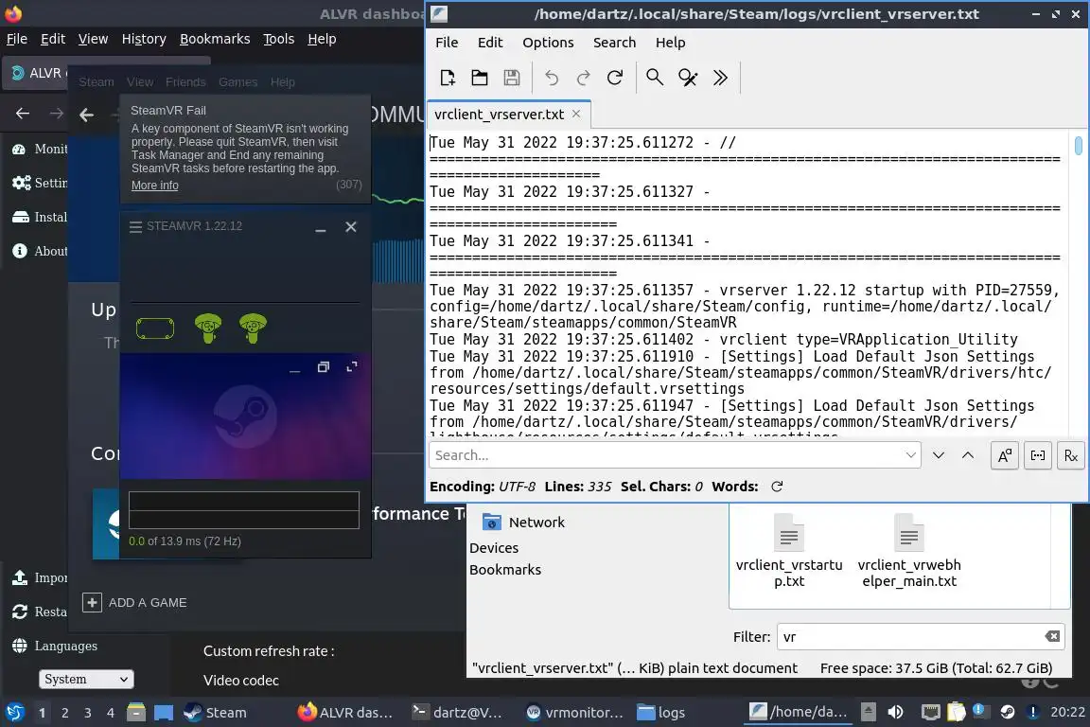1090x727 pixels.
Task: Click Bookmarks heading in file manager sidebar
Action: tap(505, 570)
